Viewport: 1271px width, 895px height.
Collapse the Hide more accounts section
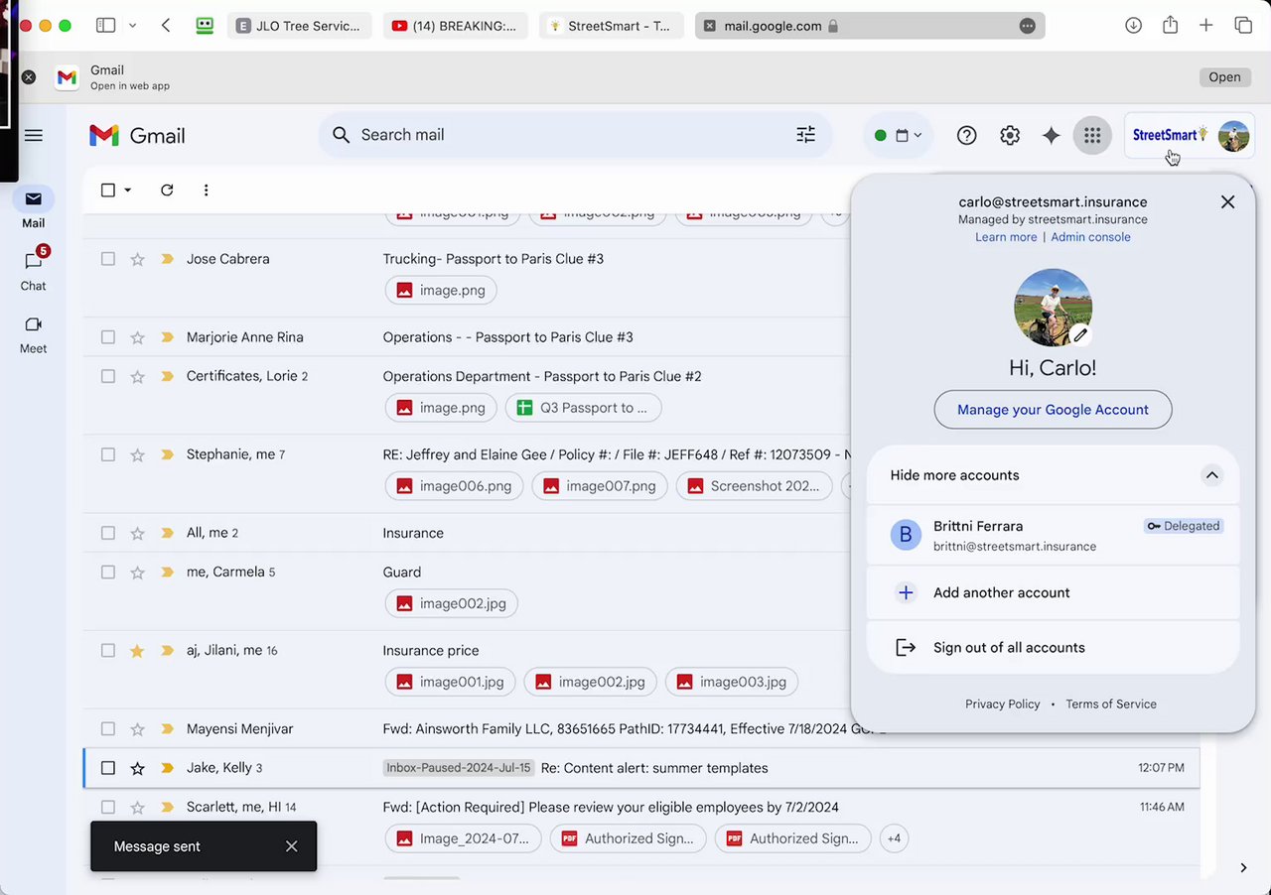[x=1211, y=475]
